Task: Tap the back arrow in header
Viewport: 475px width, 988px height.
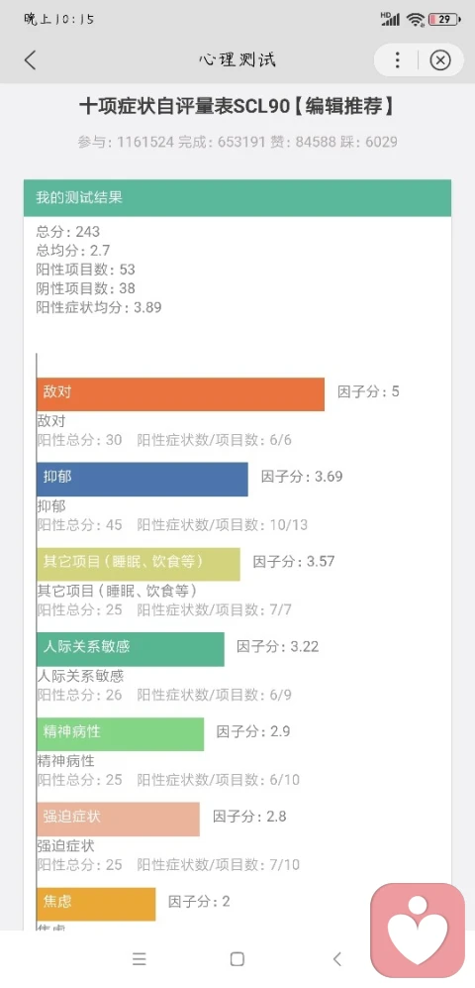Action: 30,59
